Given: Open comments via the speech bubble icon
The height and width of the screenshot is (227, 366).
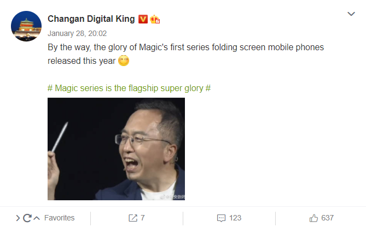Looking at the screenshot, I should pyautogui.click(x=221, y=218).
